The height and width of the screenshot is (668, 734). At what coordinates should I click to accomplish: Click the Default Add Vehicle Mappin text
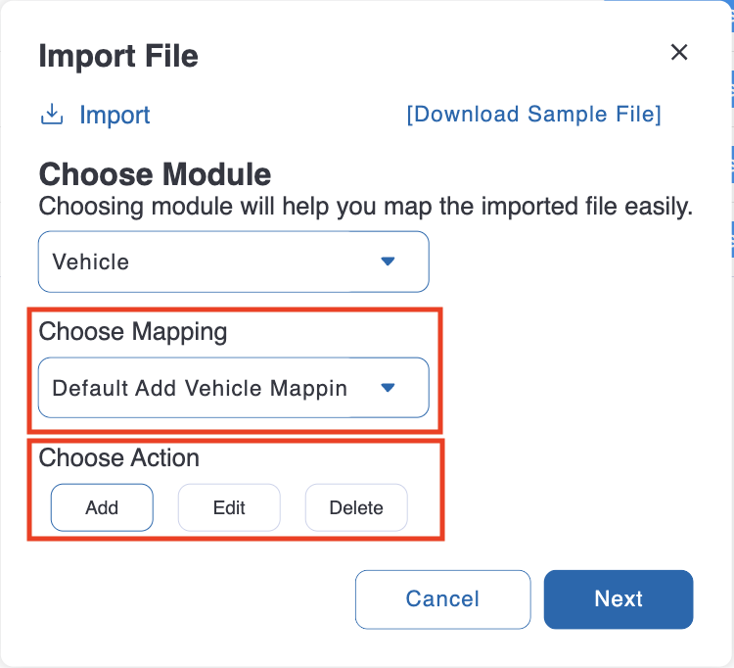pyautogui.click(x=200, y=388)
